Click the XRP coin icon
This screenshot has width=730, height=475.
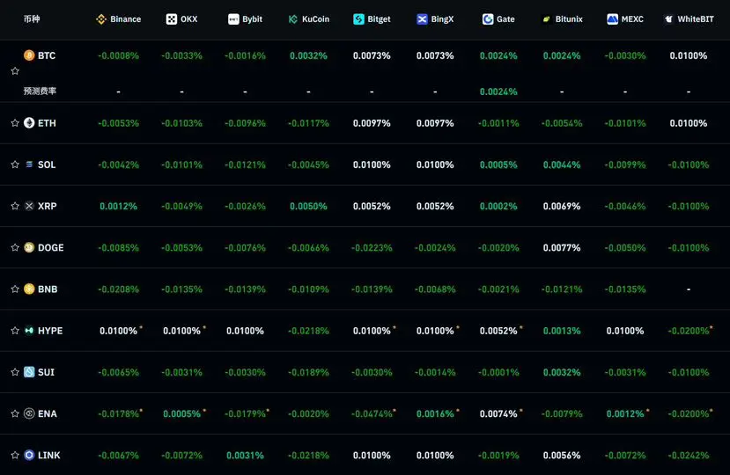[29, 206]
